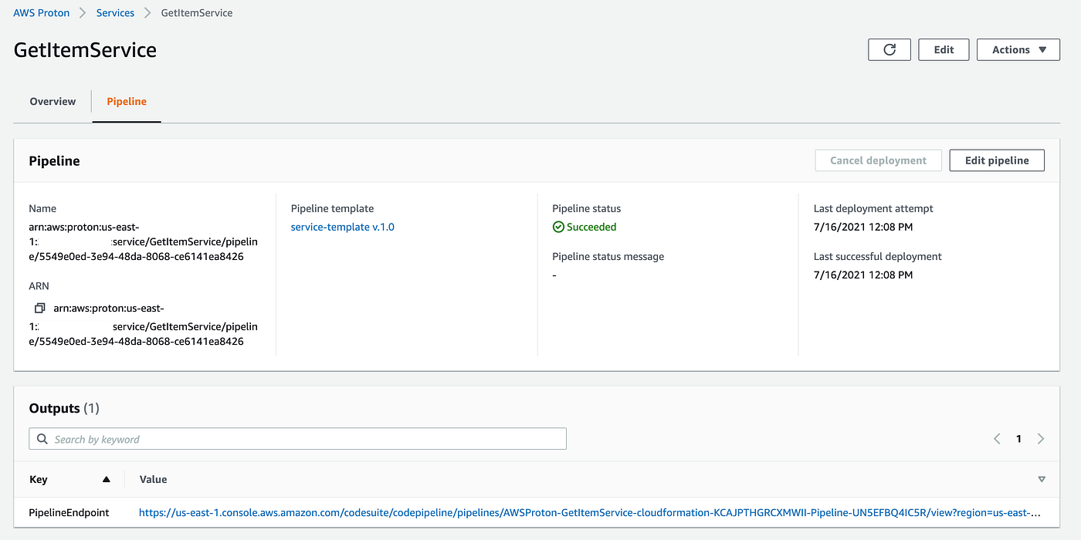1081x540 pixels.
Task: Open the Actions dropdown menu
Action: [1018, 49]
